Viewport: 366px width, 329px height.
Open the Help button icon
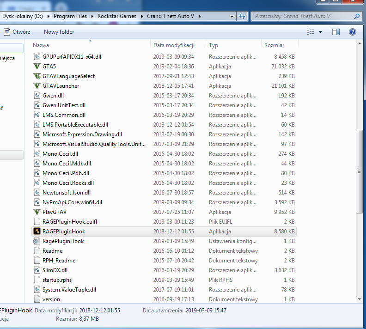click(353, 32)
